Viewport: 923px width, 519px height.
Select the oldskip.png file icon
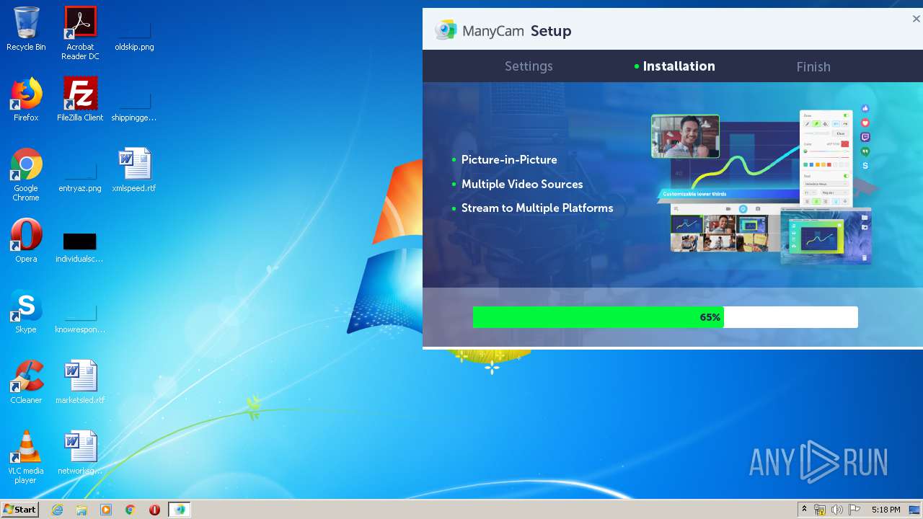click(x=134, y=35)
